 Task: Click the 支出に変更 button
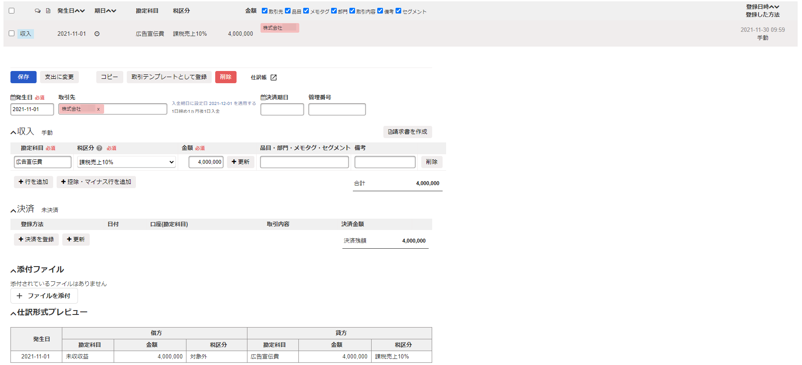point(59,77)
